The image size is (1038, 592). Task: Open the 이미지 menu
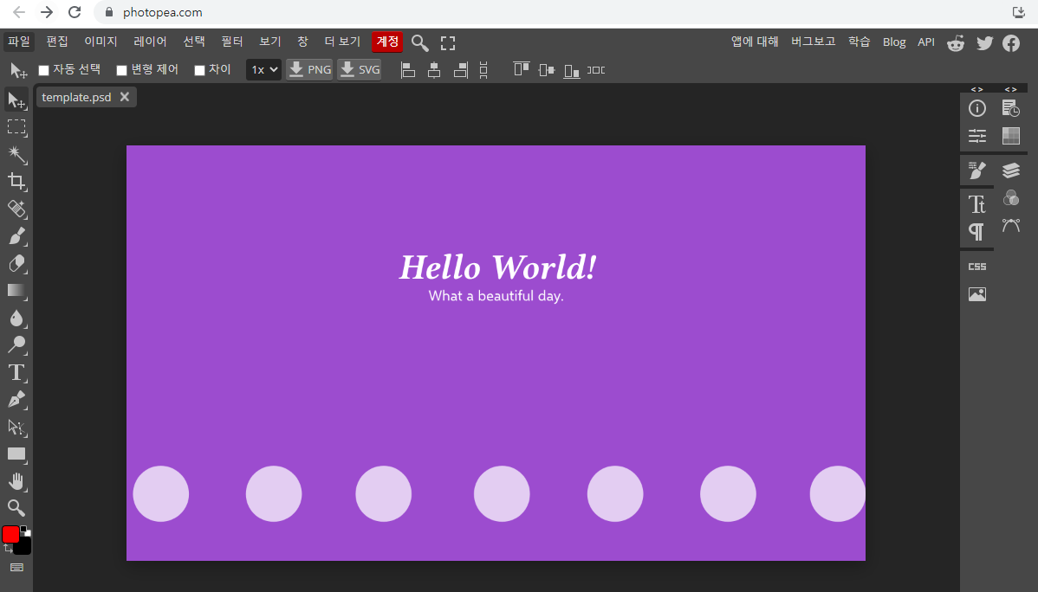101,42
